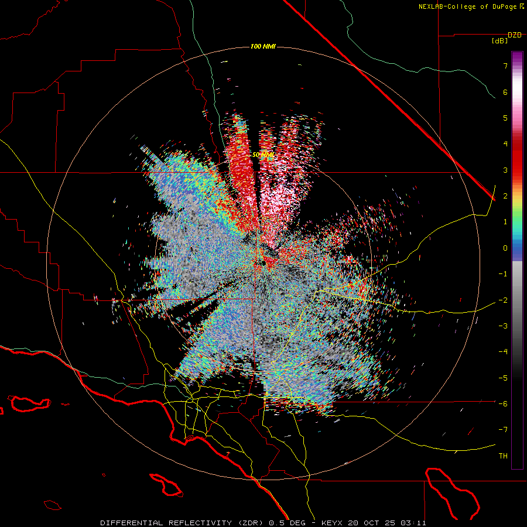Click the "50 NMI" range ring label
This screenshot has height=527, width=527.
(263, 155)
